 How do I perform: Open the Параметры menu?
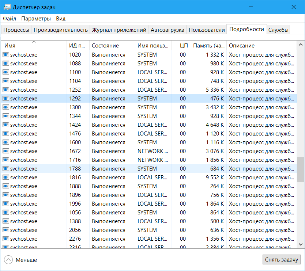tap(36, 19)
